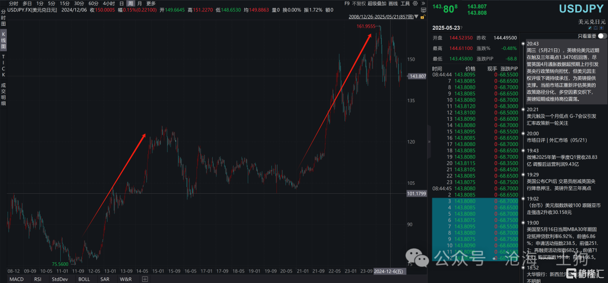Screen dimensions: 608x283
Task: Show the MACD indicator
Action: [16, 279]
